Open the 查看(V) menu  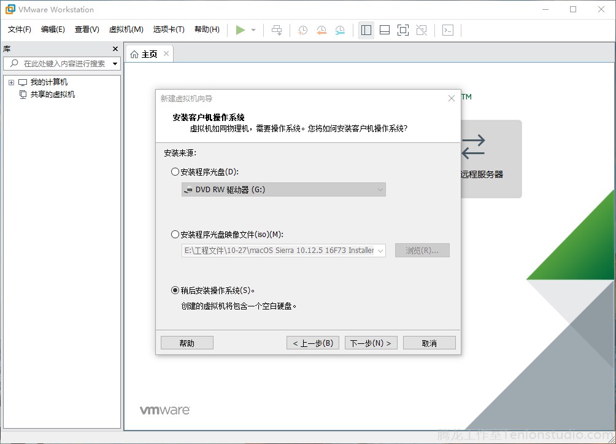tap(87, 29)
